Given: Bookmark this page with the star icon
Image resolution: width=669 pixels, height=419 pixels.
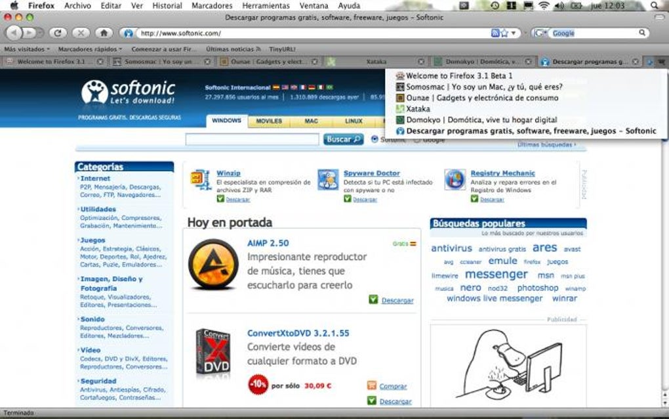Looking at the screenshot, I should (504, 33).
